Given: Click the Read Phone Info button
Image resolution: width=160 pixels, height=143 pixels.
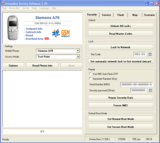Looking at the screenshot, I should tap(42, 66).
